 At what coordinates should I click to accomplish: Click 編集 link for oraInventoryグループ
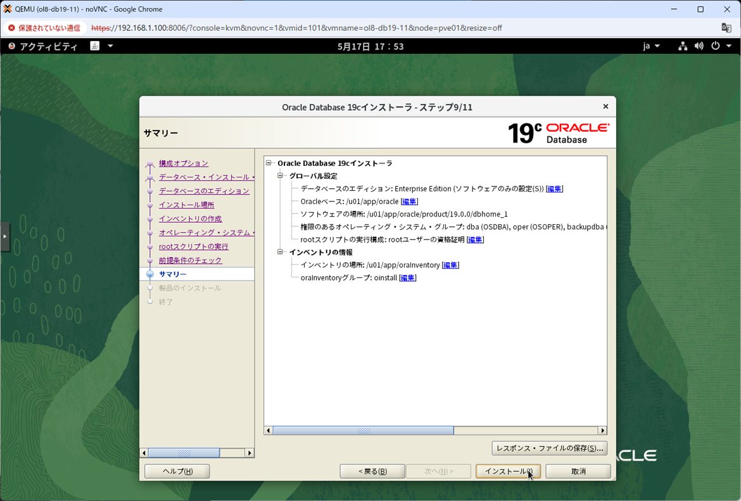point(407,278)
